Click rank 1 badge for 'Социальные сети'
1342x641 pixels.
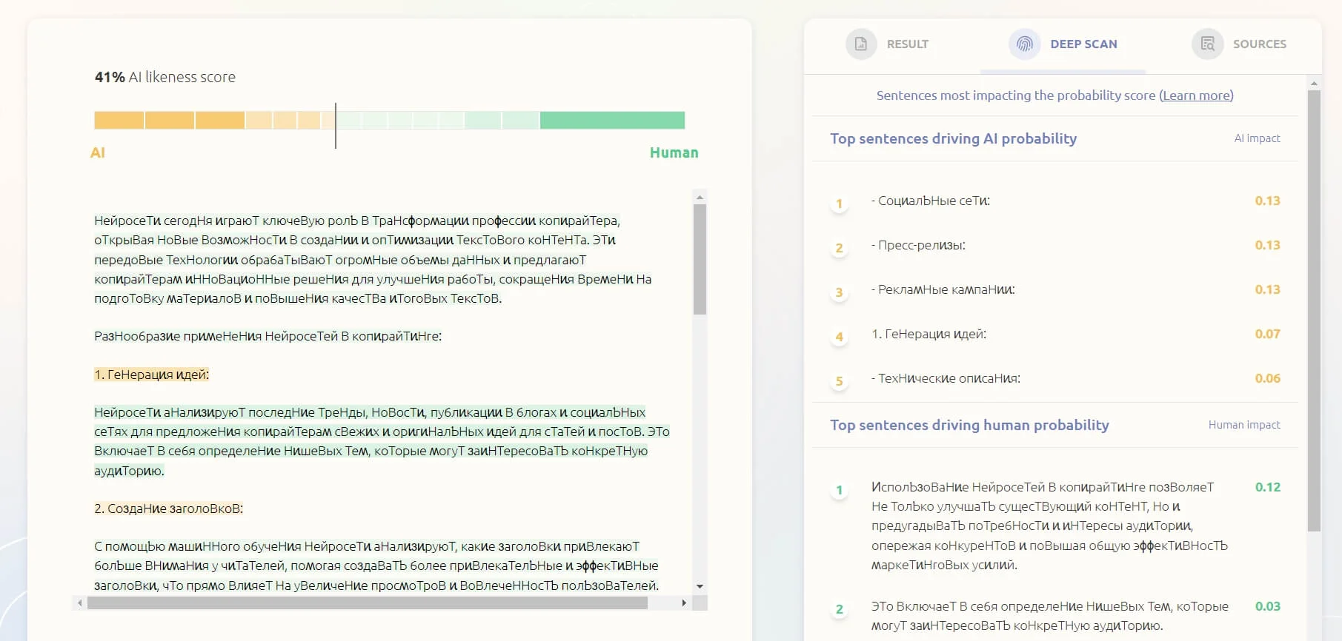839,204
